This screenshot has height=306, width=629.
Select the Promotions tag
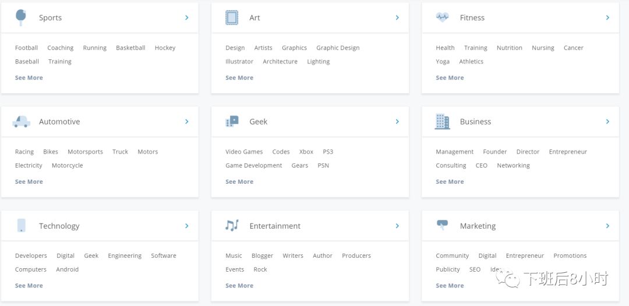570,255
